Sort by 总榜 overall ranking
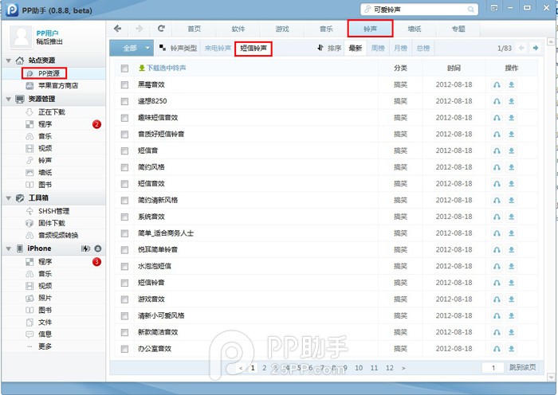Image resolution: width=558 pixels, height=395 pixels. pyautogui.click(x=422, y=48)
